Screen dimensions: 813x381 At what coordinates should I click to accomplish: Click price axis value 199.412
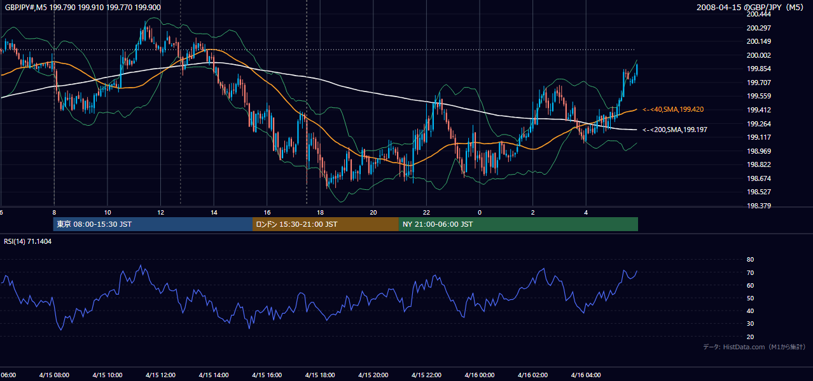[759, 110]
